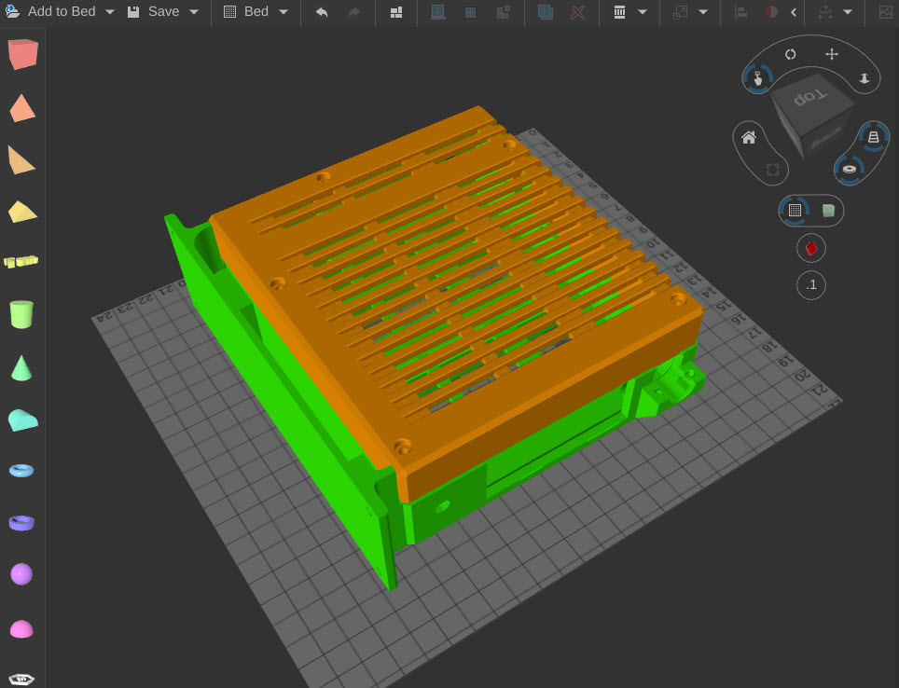Add the Sphere primitive from the sidebar
This screenshot has width=899, height=688.
(x=21, y=574)
